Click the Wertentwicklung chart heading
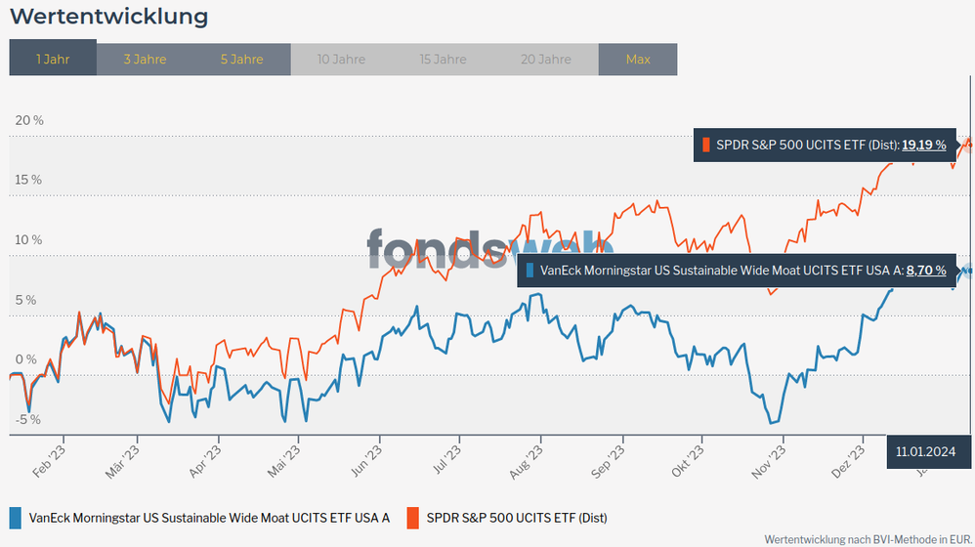The height and width of the screenshot is (547, 975). pyautogui.click(x=108, y=17)
